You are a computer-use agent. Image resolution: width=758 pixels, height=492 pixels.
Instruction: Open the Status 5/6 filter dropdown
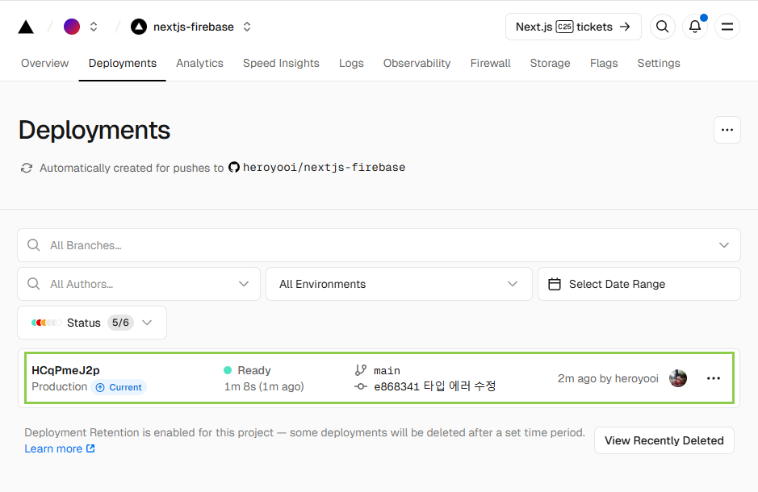coord(92,323)
